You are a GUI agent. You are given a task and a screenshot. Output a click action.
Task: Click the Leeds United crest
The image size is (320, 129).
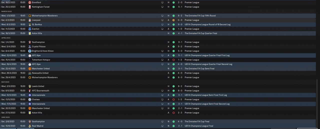click(29, 86)
